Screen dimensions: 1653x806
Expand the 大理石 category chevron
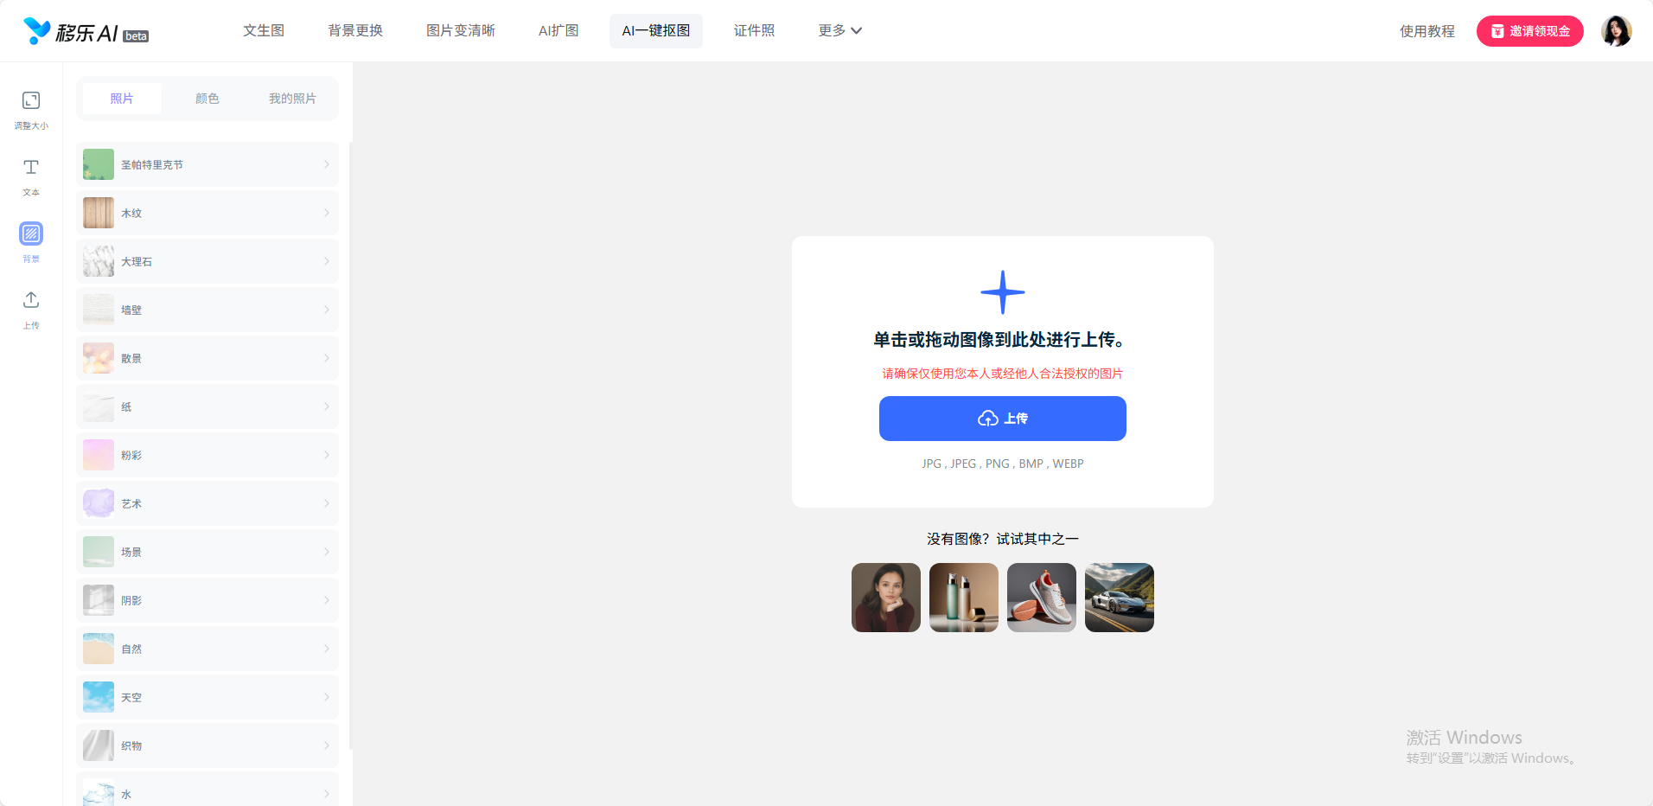(x=327, y=261)
